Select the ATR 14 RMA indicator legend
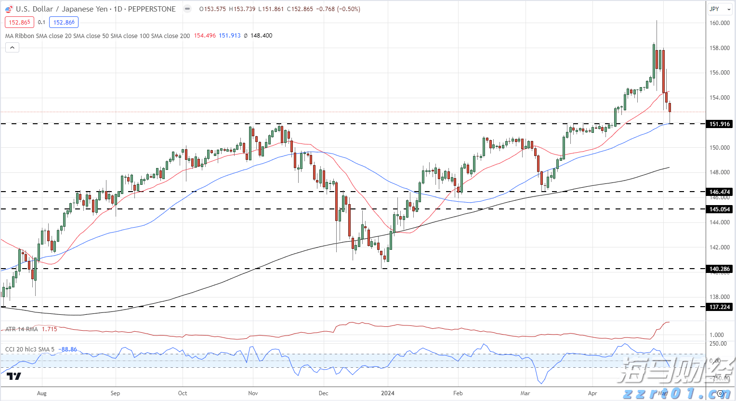This screenshot has width=736, height=401. [22, 329]
